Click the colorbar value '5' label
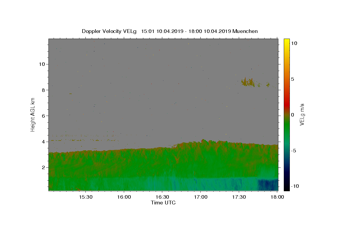 pyautogui.click(x=292, y=79)
